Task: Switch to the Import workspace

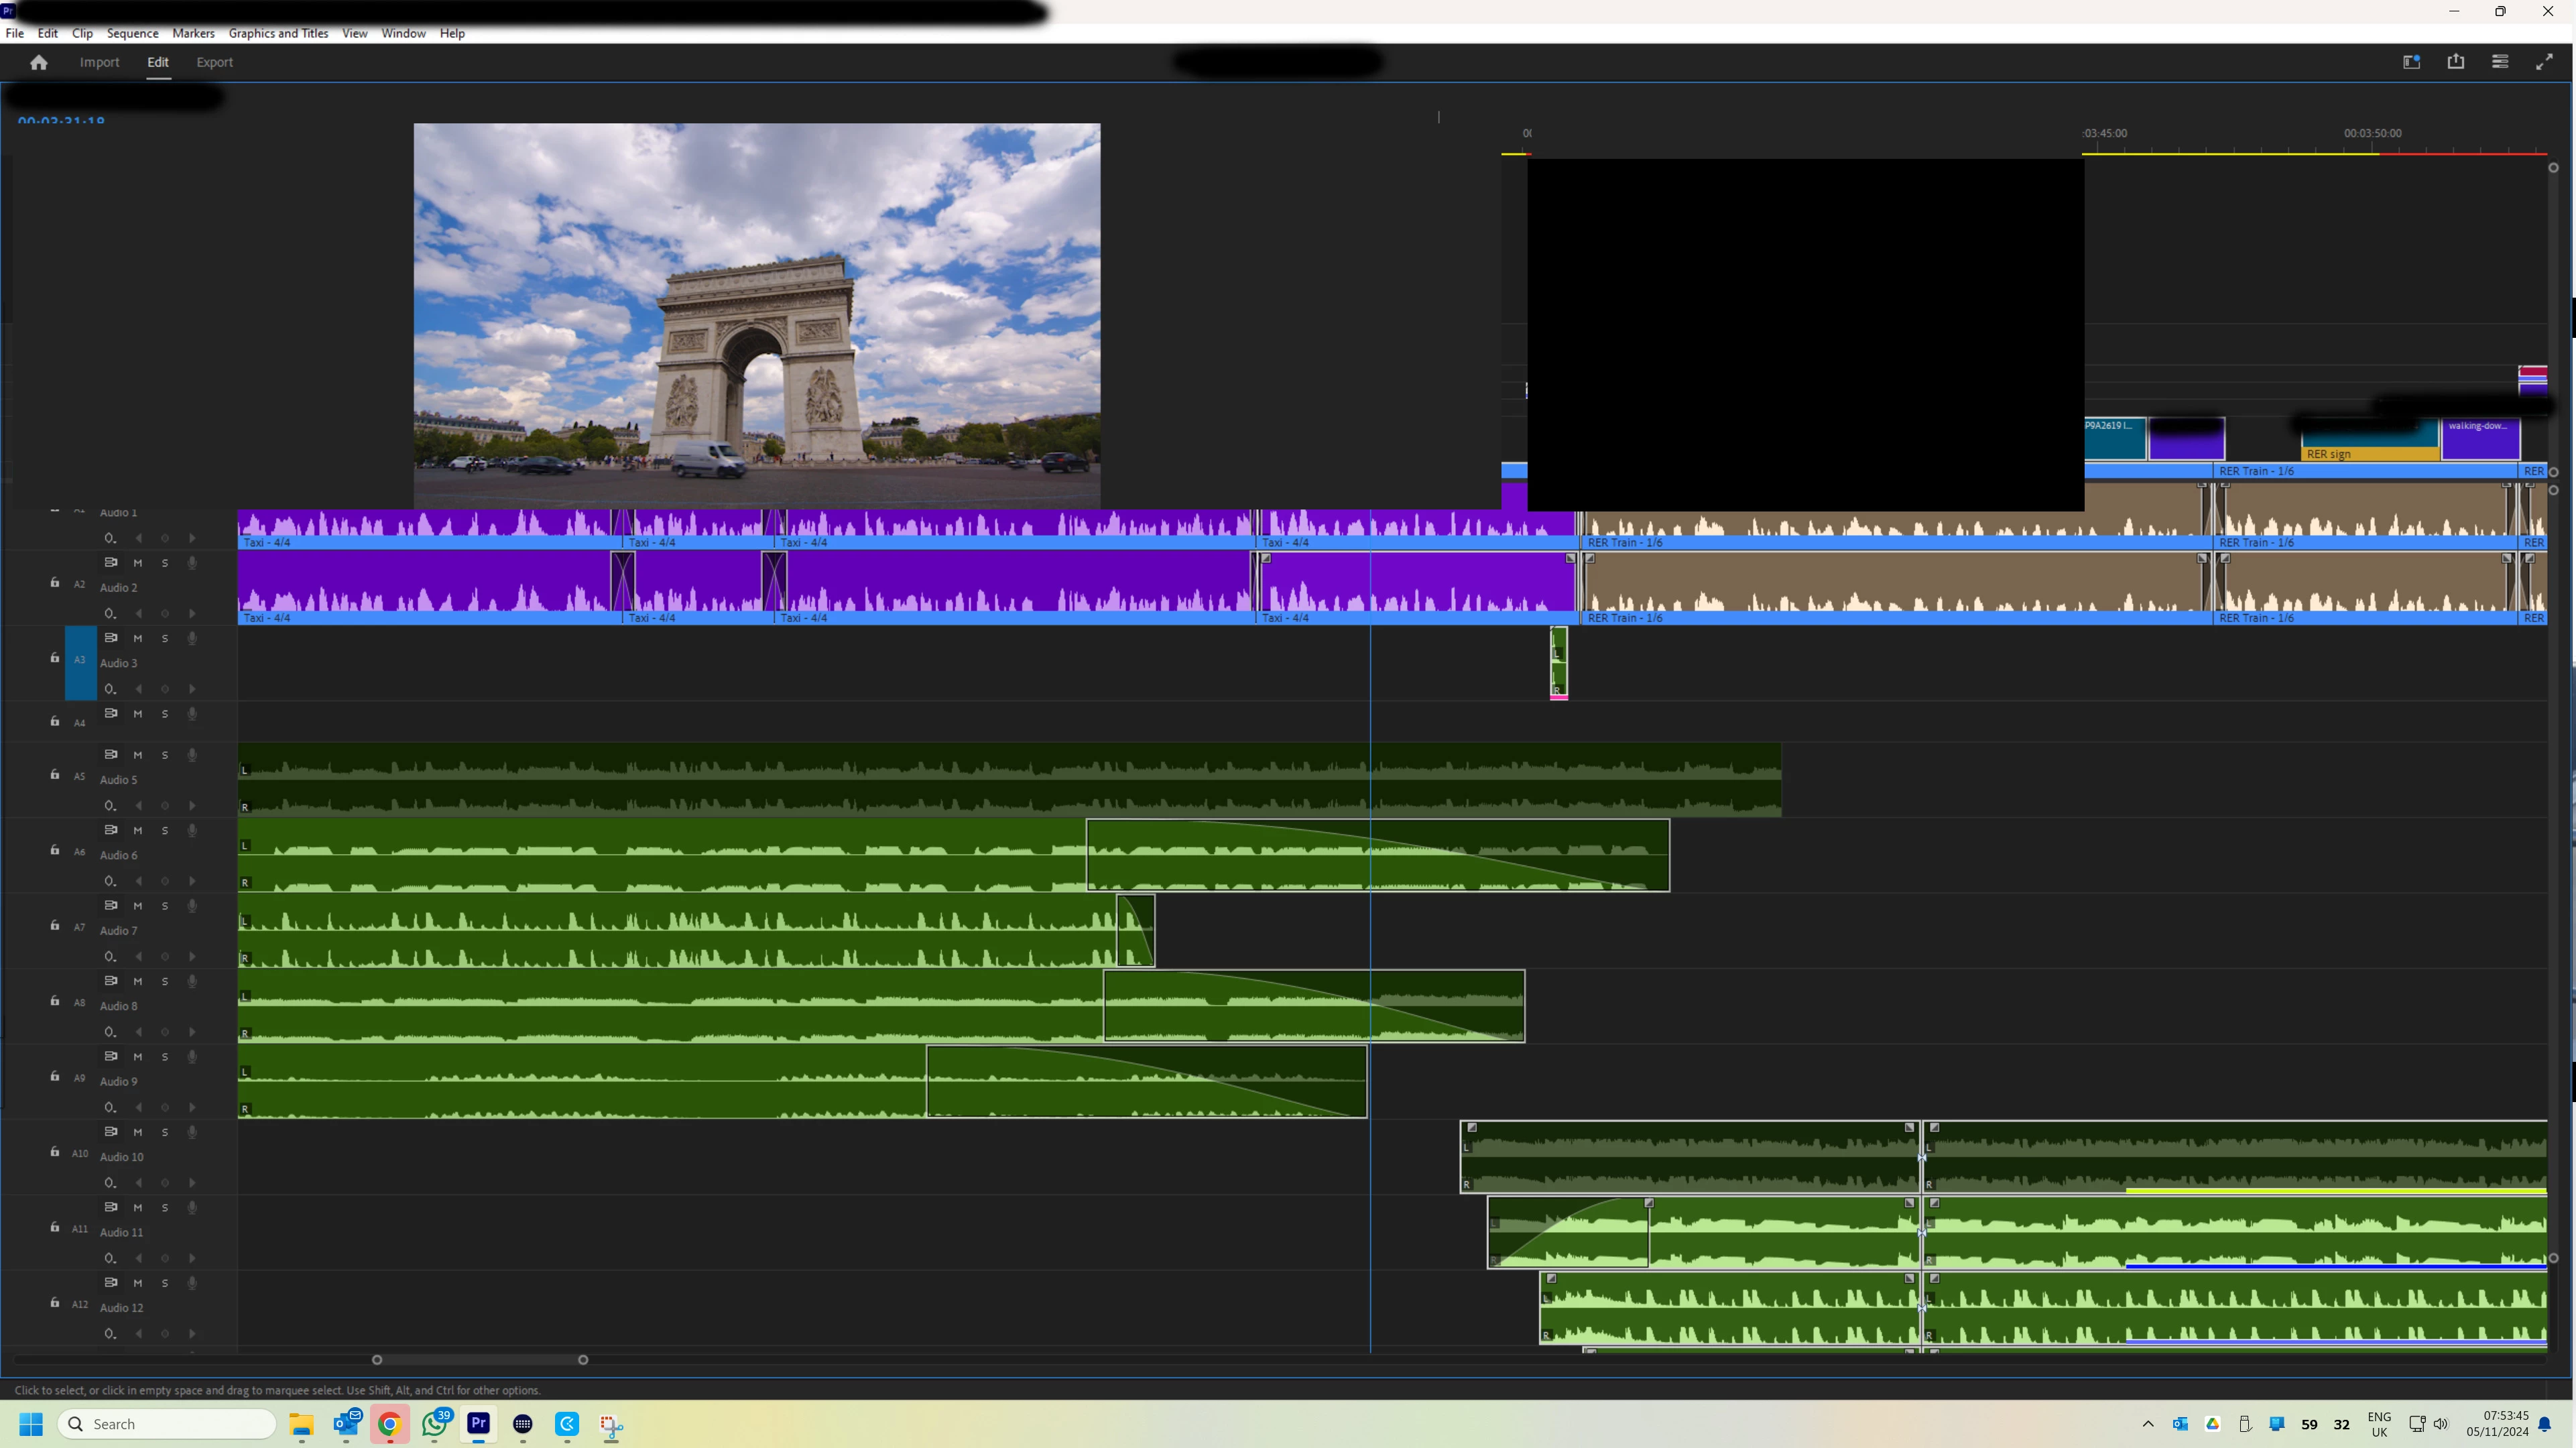Action: 99,62
